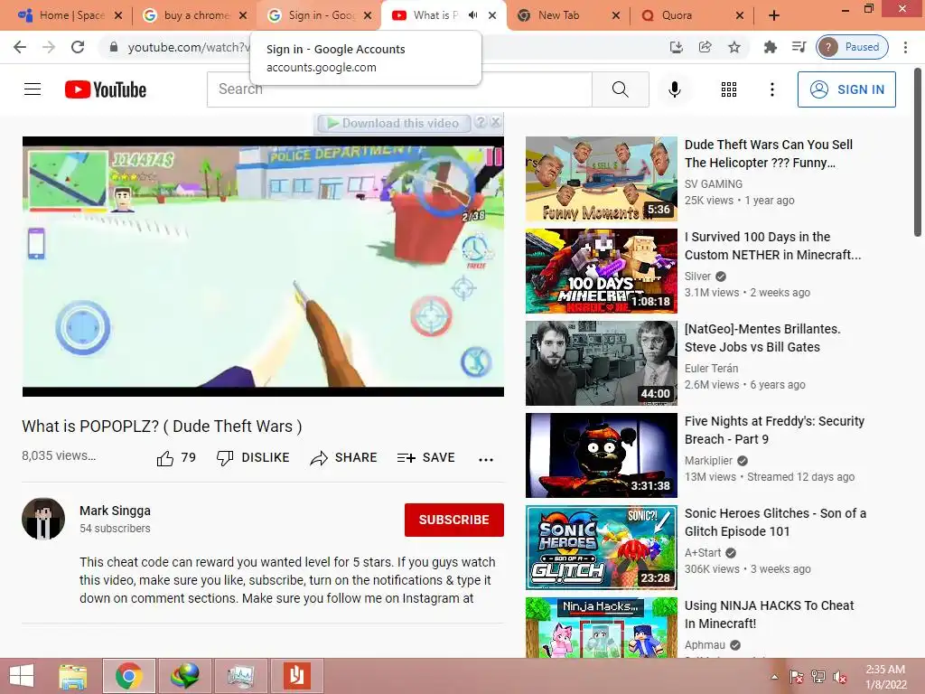The width and height of the screenshot is (925, 694).
Task: Click Download this video button
Action: [x=394, y=123]
